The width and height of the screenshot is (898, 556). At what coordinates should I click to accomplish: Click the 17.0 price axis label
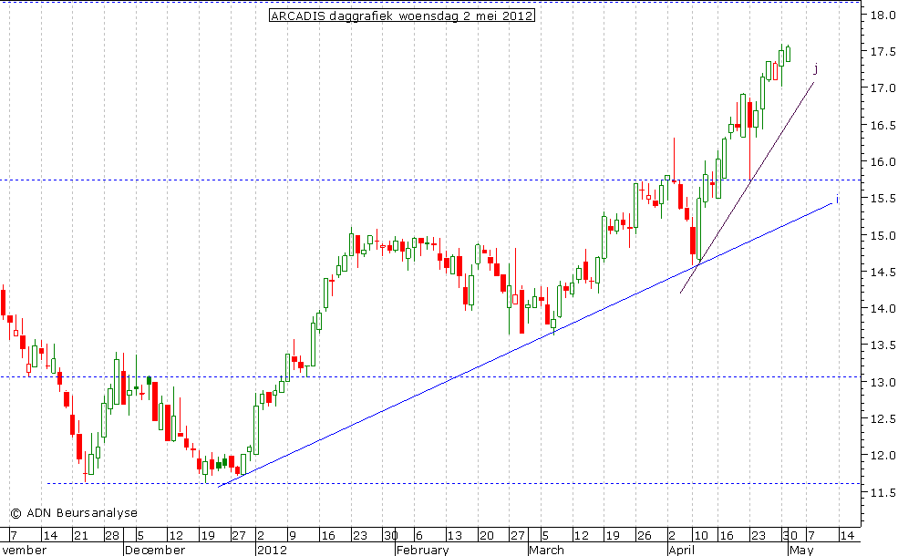(883, 88)
